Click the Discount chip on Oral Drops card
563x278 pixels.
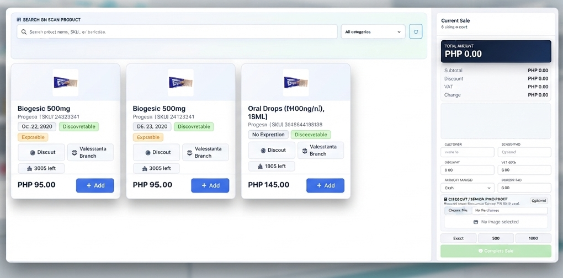[272, 150]
